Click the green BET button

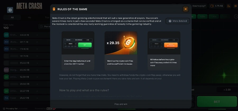pos(217,102)
